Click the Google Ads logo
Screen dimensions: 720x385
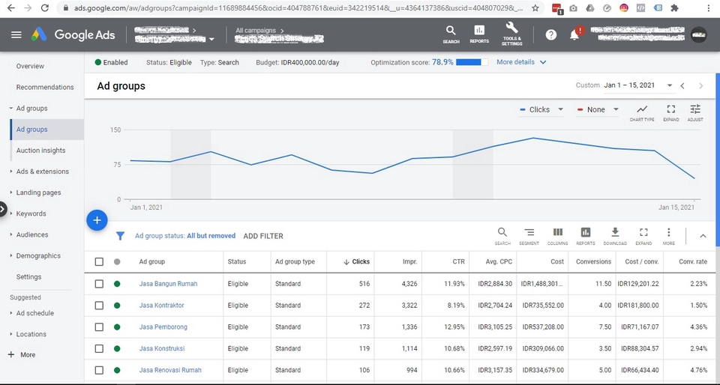(x=73, y=35)
